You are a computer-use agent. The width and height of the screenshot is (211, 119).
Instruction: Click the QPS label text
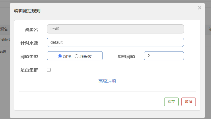(x=67, y=57)
